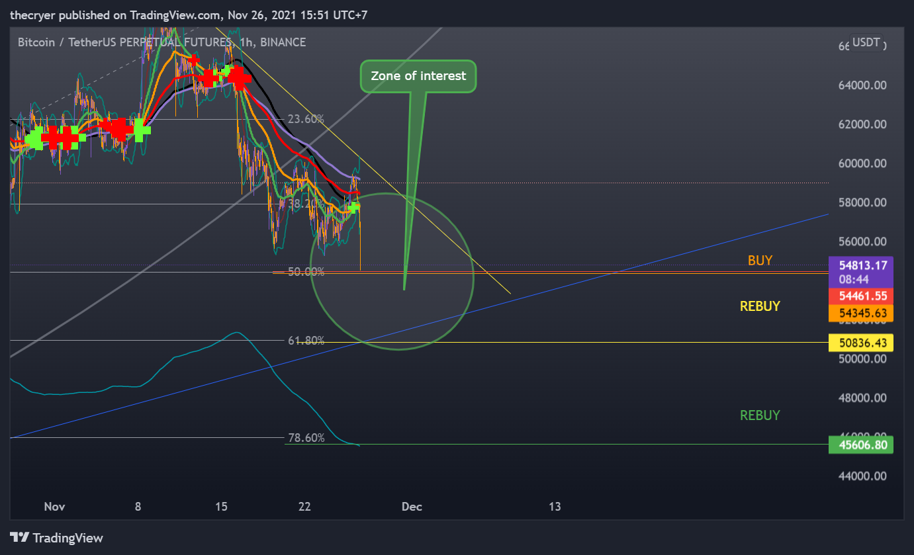Click the orange BUY text annotation
Screen dimensions: 914x555
click(760, 261)
